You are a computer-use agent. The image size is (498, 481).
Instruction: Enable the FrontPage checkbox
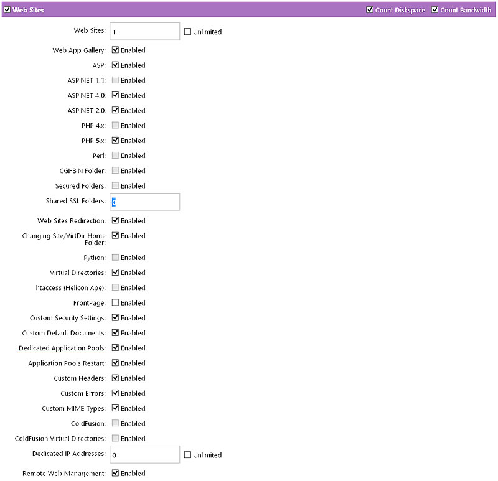(115, 302)
